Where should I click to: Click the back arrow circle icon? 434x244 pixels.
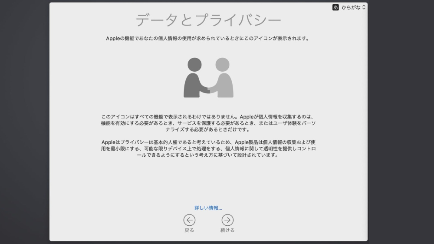189,220
